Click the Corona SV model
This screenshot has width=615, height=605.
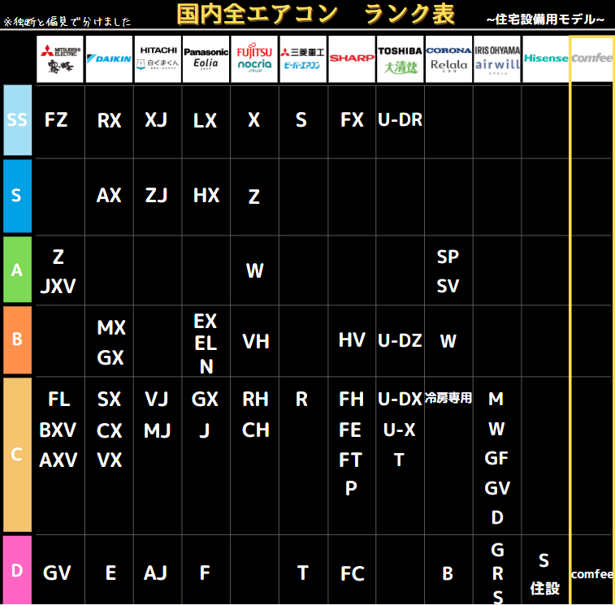[x=448, y=286]
